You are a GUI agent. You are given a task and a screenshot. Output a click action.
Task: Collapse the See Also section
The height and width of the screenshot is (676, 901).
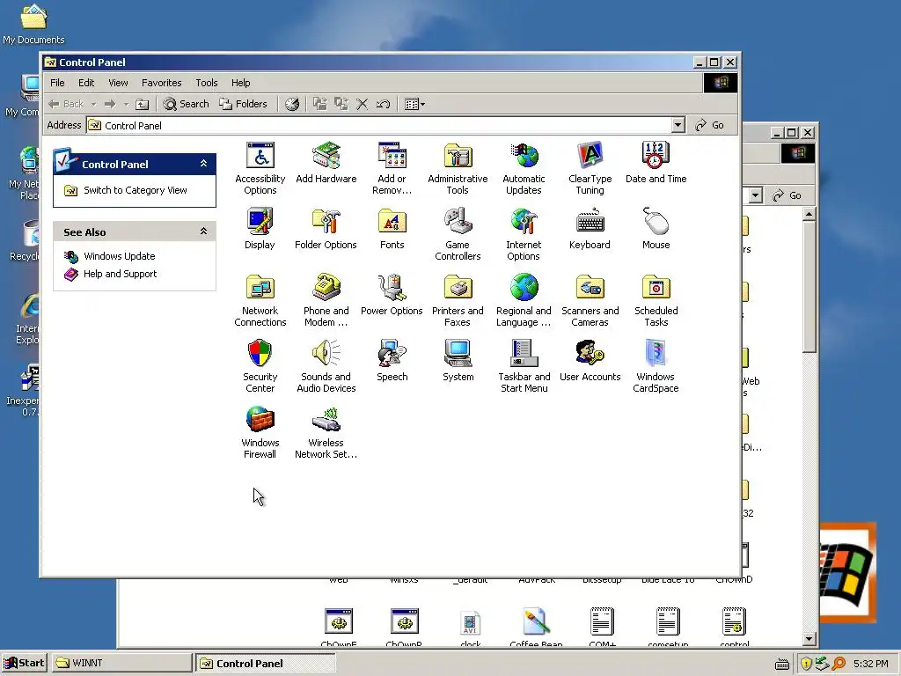[x=203, y=231]
